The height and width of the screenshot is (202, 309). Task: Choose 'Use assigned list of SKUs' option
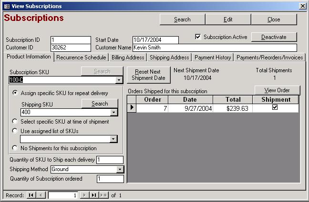coord(16,131)
